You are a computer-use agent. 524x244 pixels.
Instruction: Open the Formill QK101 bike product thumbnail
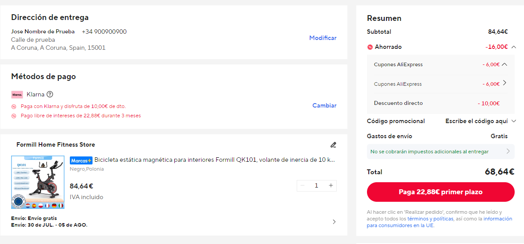coord(38,182)
